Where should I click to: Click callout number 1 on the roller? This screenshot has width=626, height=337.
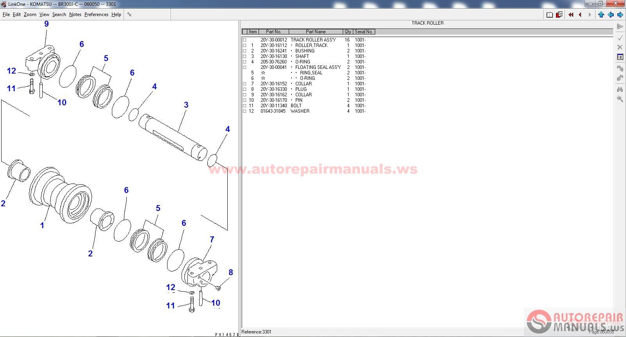pos(42,225)
